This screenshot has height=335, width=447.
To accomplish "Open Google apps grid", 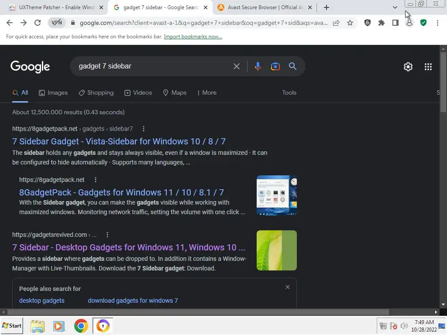I will (x=428, y=67).
